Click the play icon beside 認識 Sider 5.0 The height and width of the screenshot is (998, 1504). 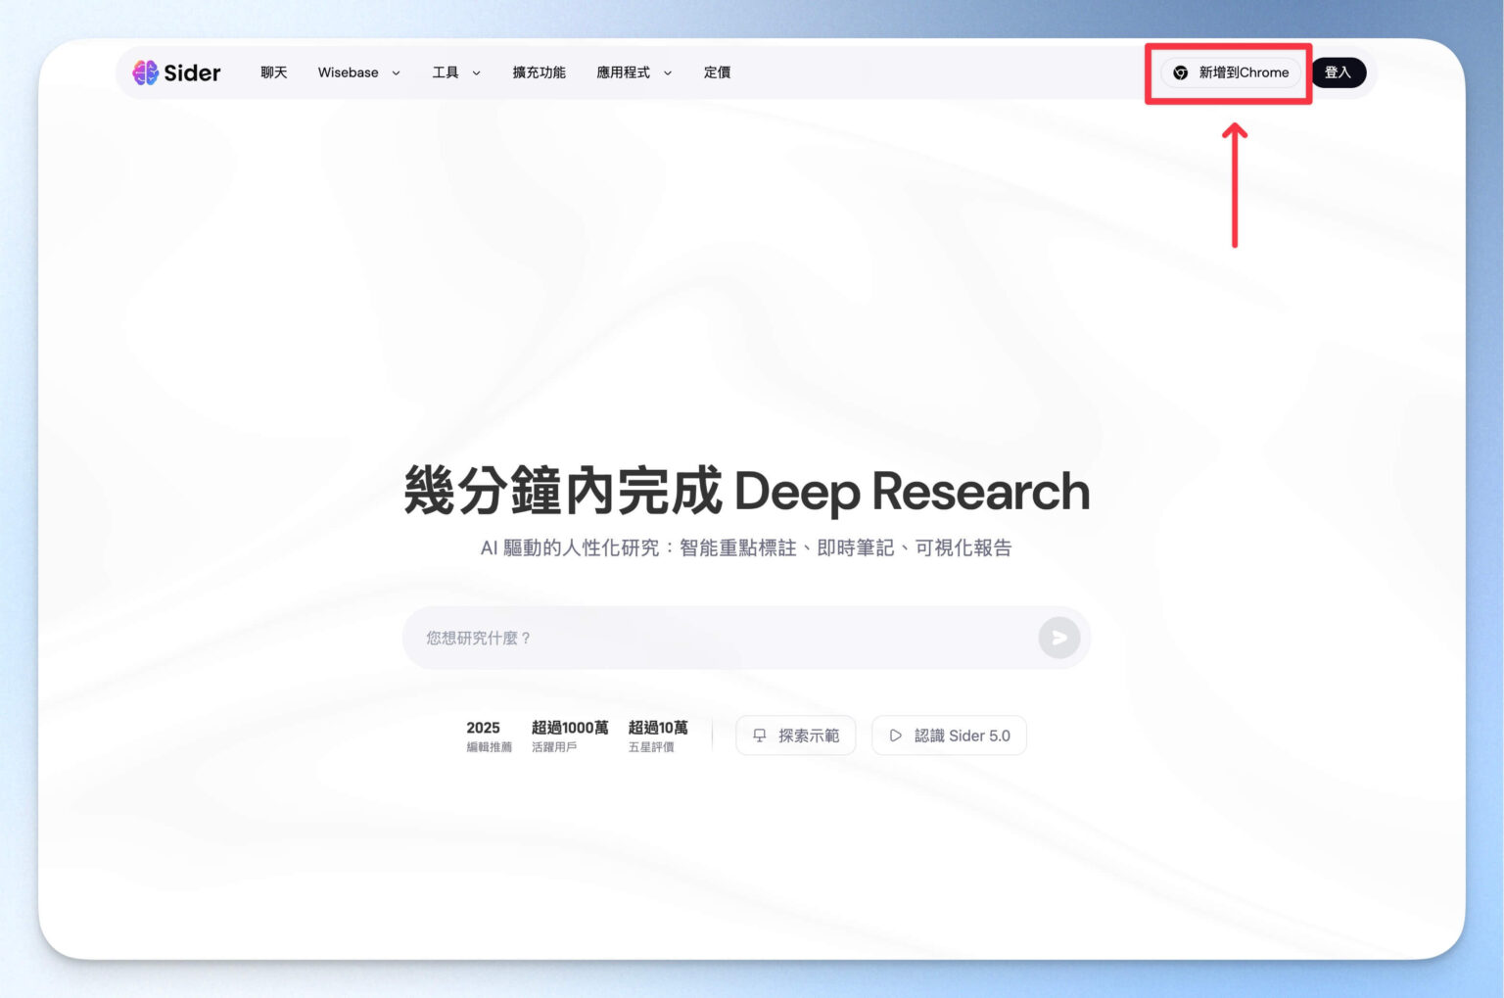pos(896,735)
